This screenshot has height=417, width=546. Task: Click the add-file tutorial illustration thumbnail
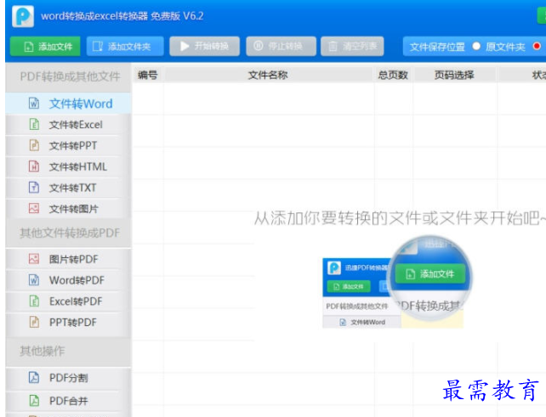point(396,283)
